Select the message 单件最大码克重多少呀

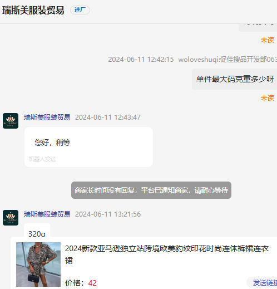235,79
